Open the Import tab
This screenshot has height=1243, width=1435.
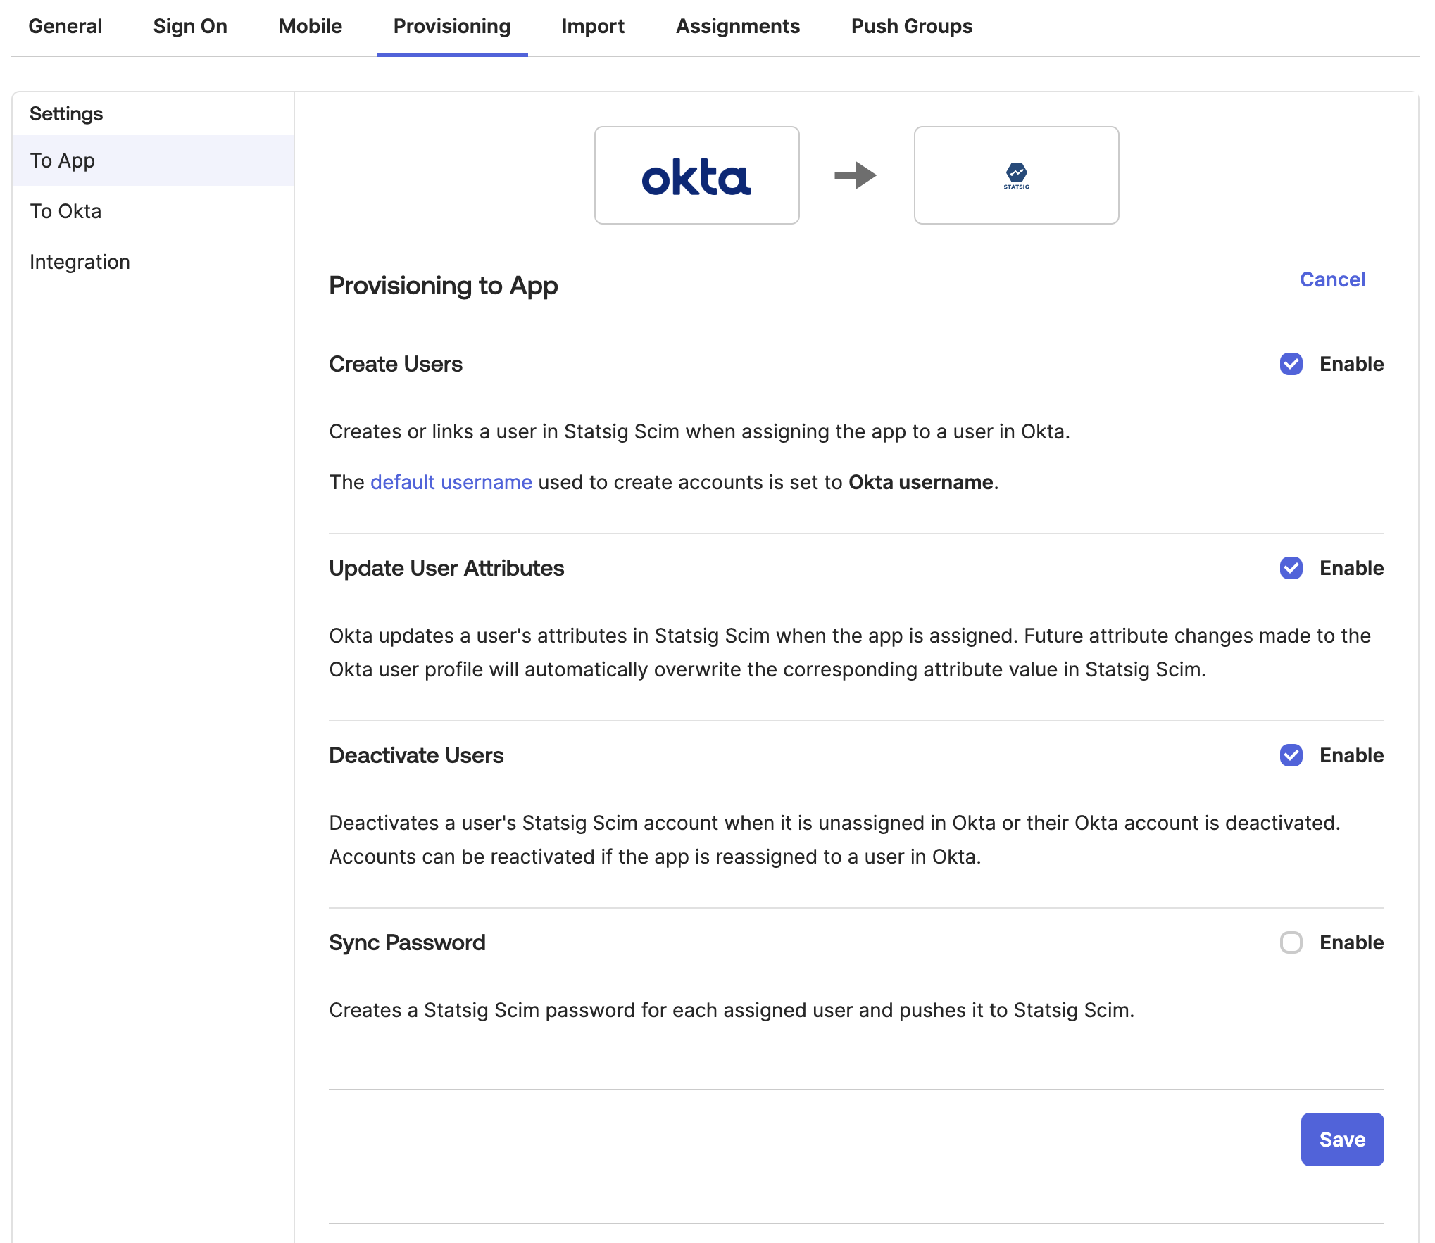(593, 26)
